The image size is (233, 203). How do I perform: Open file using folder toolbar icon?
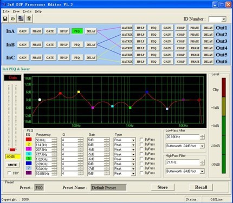[13, 18]
